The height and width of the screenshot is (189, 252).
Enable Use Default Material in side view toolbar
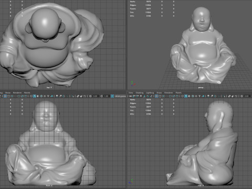point(189,96)
